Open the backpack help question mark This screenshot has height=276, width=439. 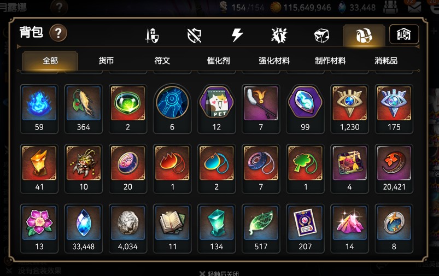(58, 33)
